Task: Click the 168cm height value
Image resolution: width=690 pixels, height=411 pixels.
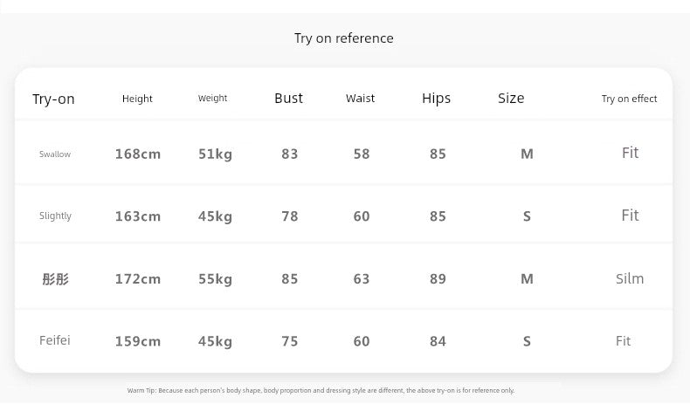Action: [x=138, y=154]
